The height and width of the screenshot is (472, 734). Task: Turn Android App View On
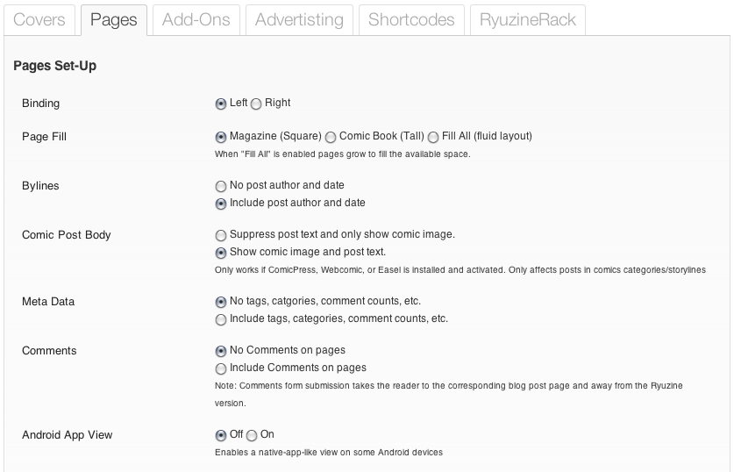[x=252, y=435]
